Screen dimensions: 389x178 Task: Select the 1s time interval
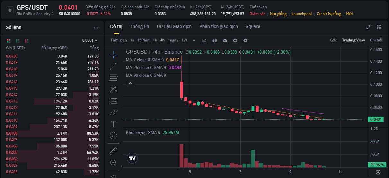pyautogui.click(x=132, y=40)
